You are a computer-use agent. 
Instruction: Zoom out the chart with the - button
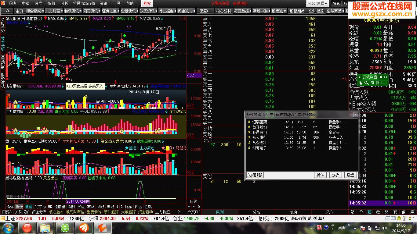[x=193, y=207]
